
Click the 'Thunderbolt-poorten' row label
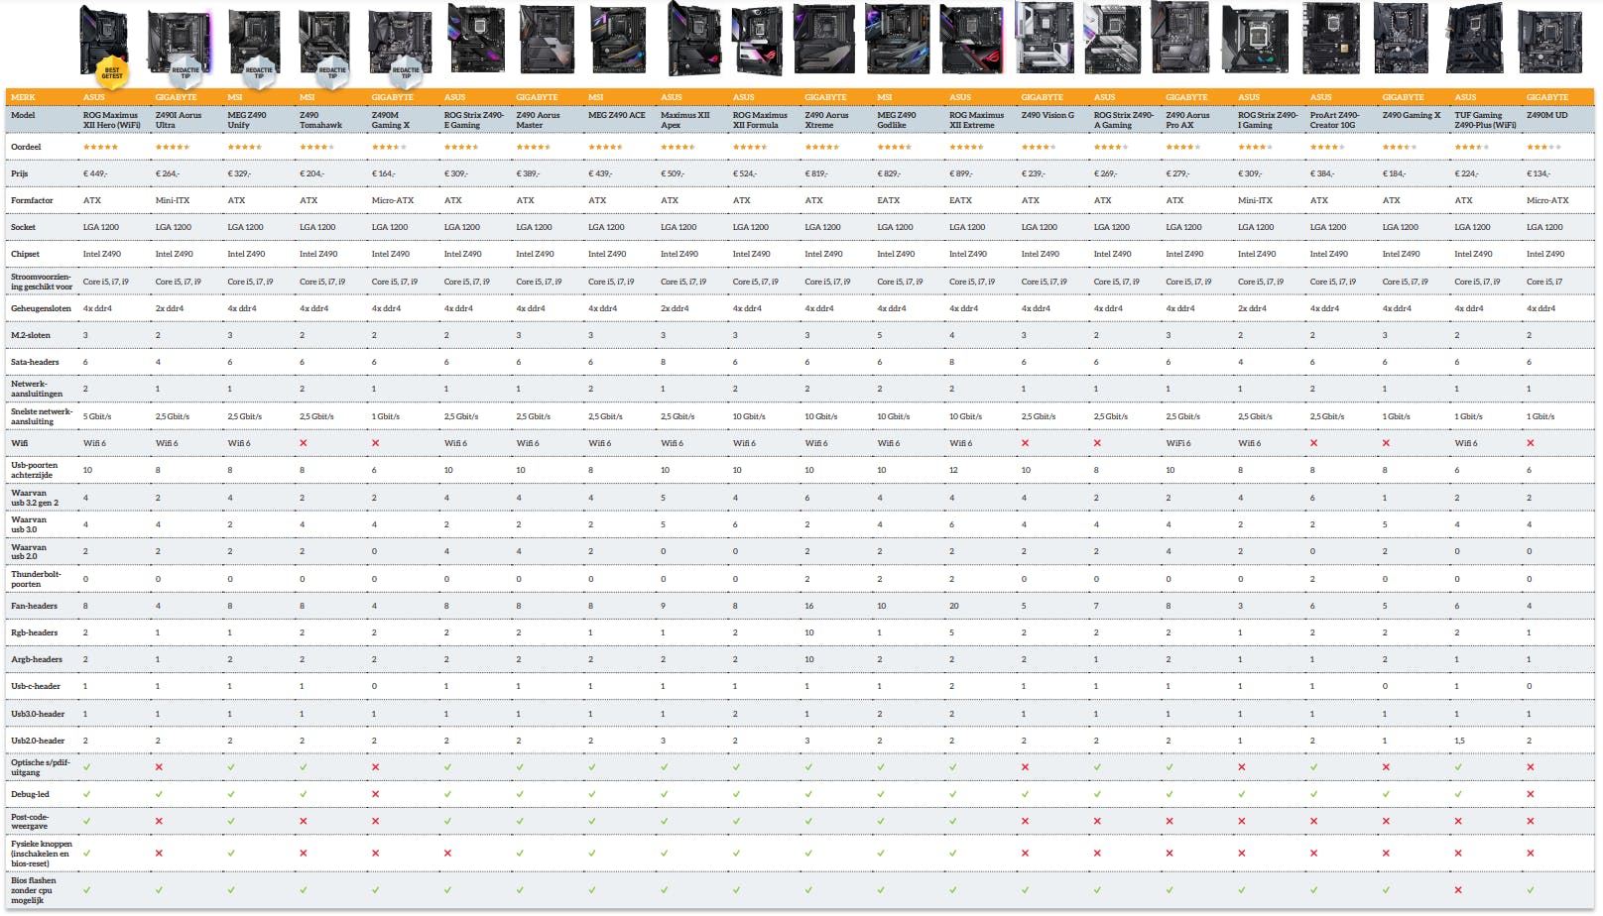36,579
